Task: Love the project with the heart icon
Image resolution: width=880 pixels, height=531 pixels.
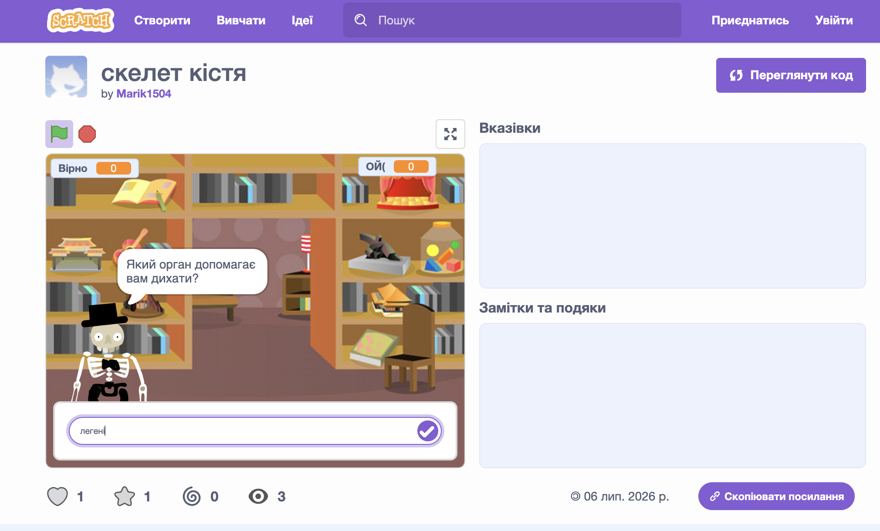Action: click(58, 496)
